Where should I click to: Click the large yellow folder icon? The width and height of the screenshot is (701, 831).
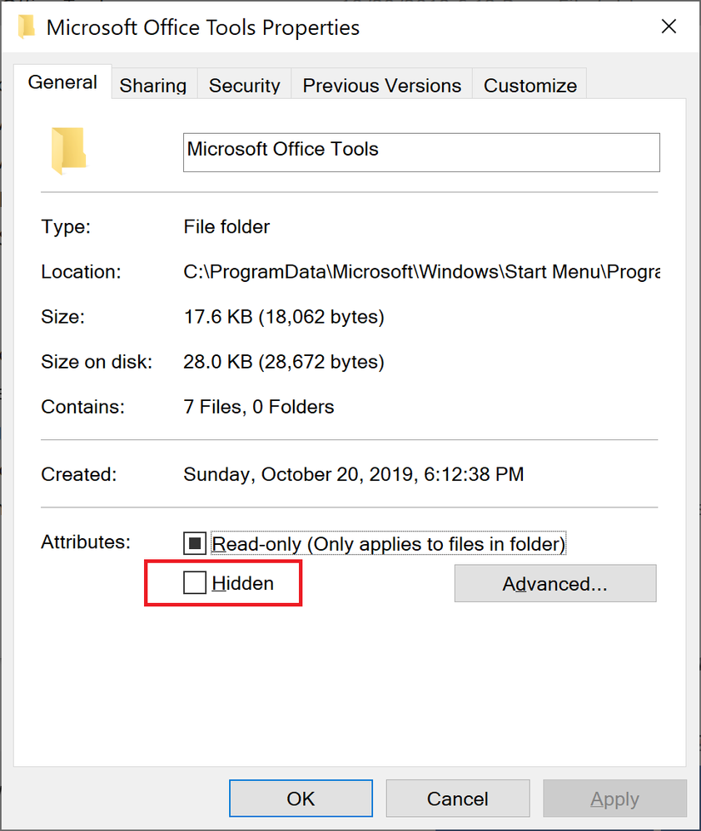tap(68, 151)
